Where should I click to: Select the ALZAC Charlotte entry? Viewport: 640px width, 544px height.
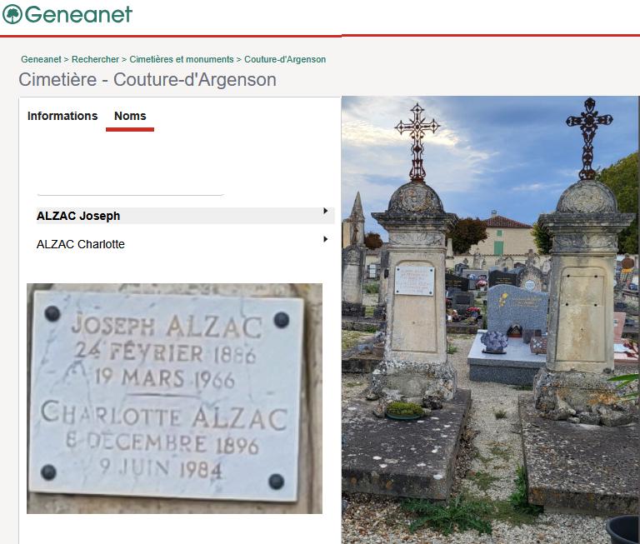pyautogui.click(x=186, y=244)
